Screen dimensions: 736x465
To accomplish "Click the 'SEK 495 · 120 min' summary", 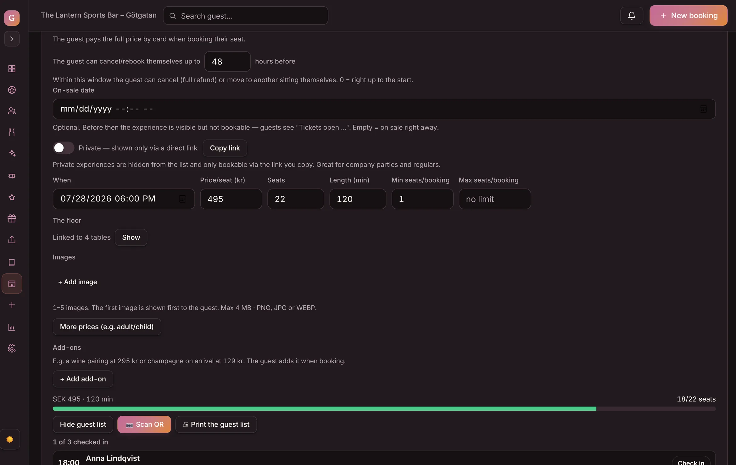I will pyautogui.click(x=83, y=399).
